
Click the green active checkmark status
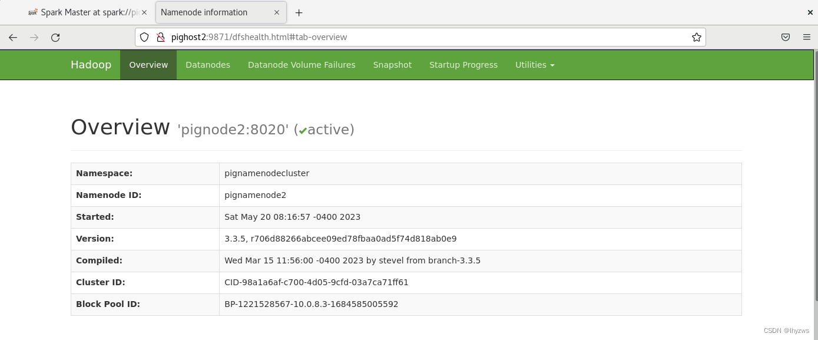point(303,131)
